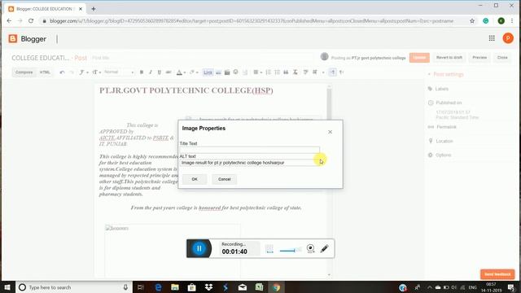521x293 pixels.
Task: Toggle underline formatting
Action: pos(160,72)
